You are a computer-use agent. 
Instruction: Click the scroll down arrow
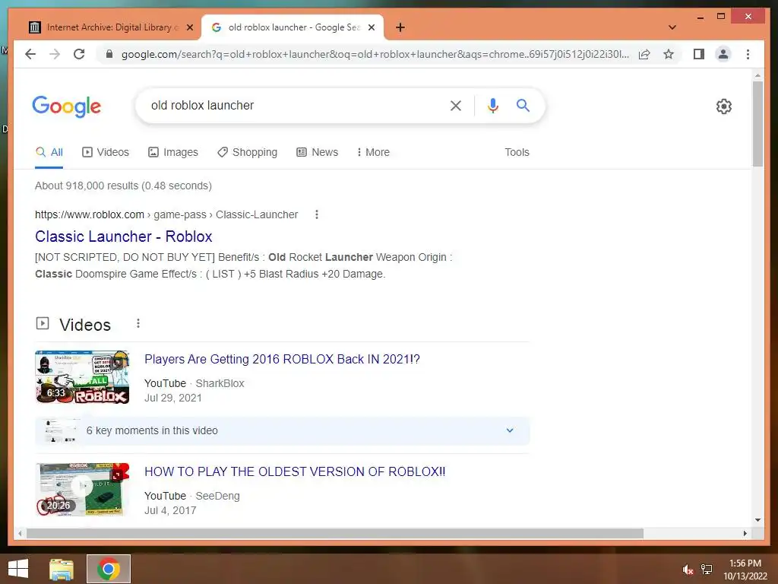[757, 520]
